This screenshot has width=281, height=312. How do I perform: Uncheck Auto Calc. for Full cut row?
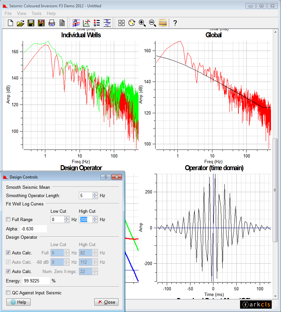click(8, 252)
